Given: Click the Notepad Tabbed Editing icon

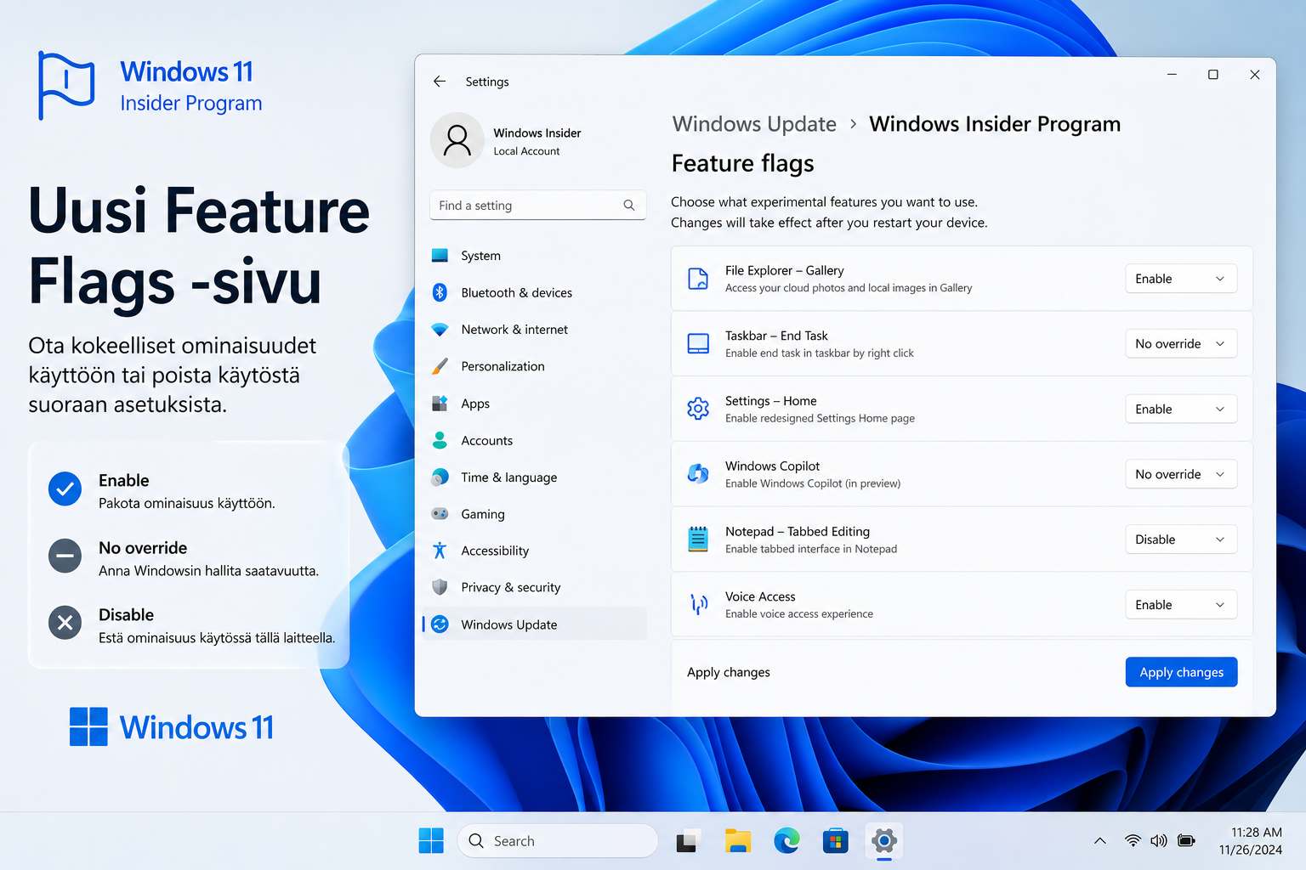Looking at the screenshot, I should click(x=698, y=540).
